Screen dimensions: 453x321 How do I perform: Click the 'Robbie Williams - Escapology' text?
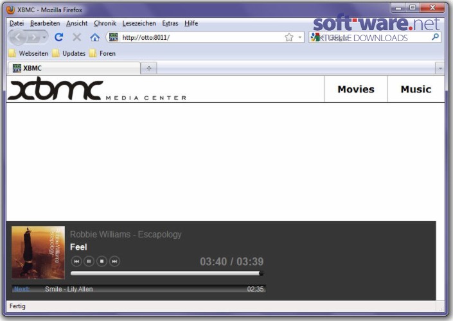coord(126,234)
